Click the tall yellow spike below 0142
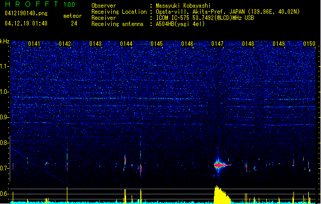 (x=67, y=195)
